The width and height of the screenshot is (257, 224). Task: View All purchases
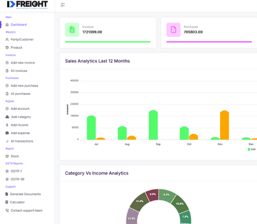coord(20,94)
